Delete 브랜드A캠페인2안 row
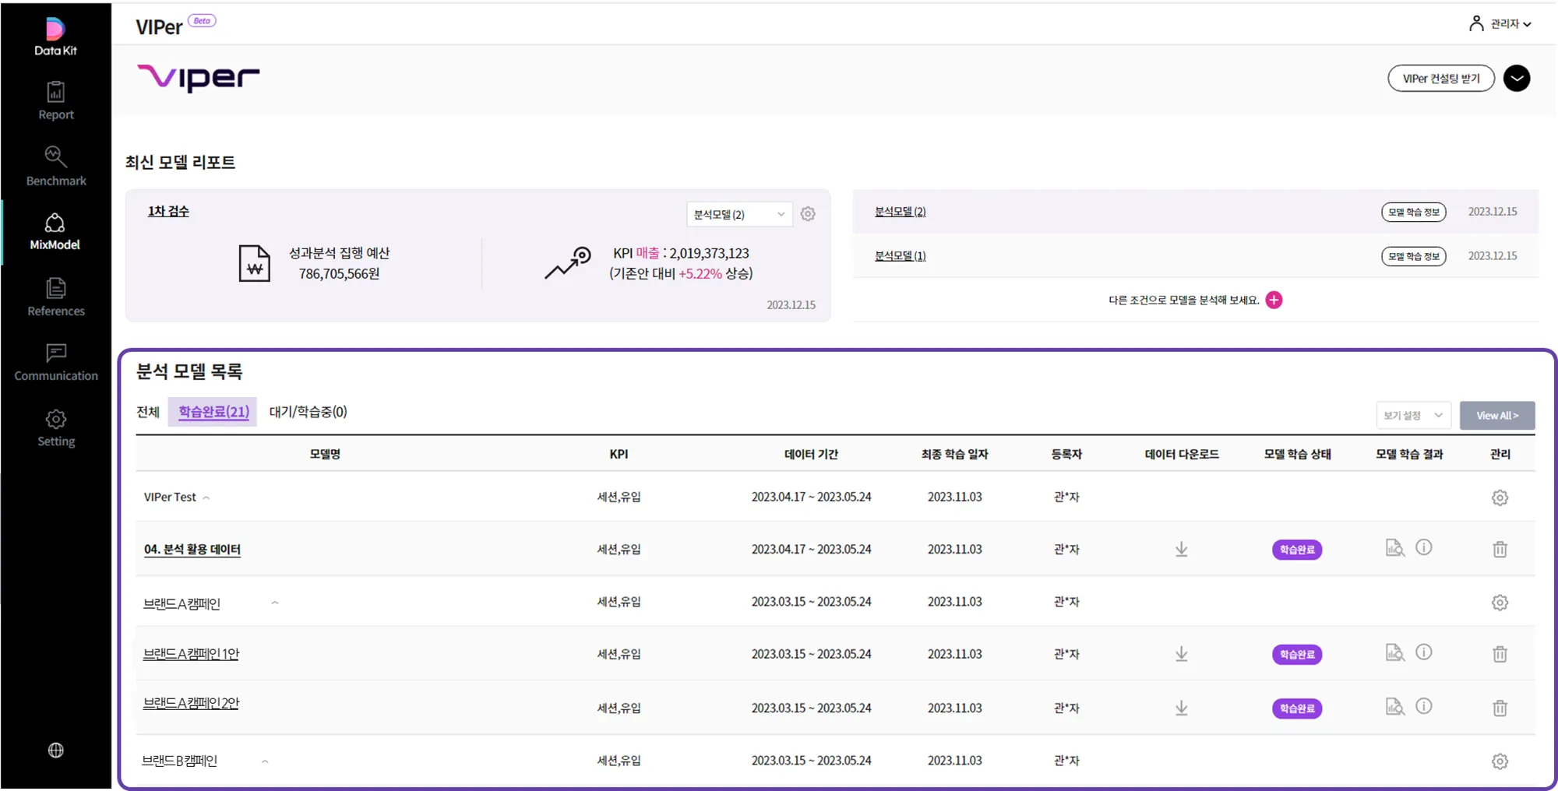 tap(1500, 708)
